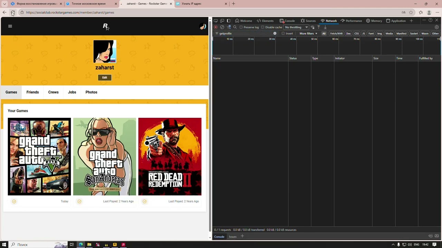Image resolution: width=442 pixels, height=248 pixels.
Task: Open the DevTools Elements panel
Action: pyautogui.click(x=265, y=21)
